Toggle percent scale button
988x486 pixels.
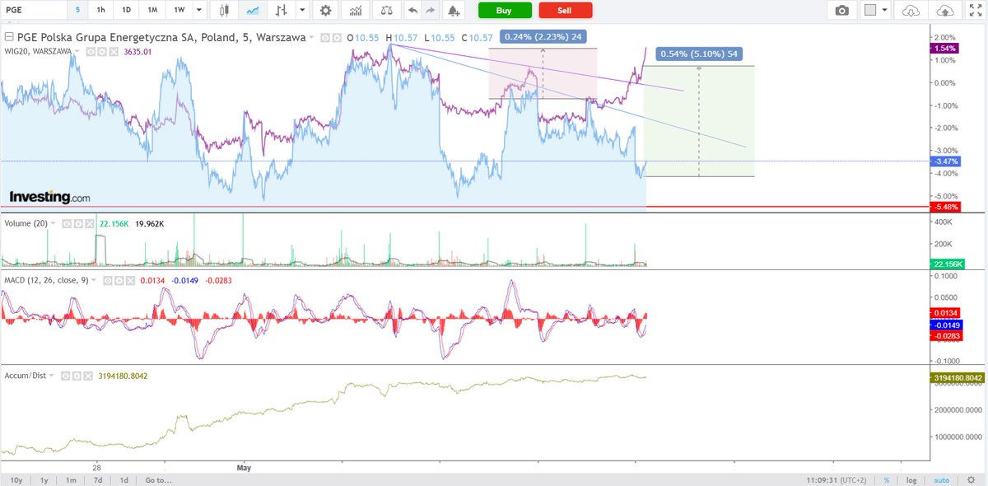click(x=887, y=479)
